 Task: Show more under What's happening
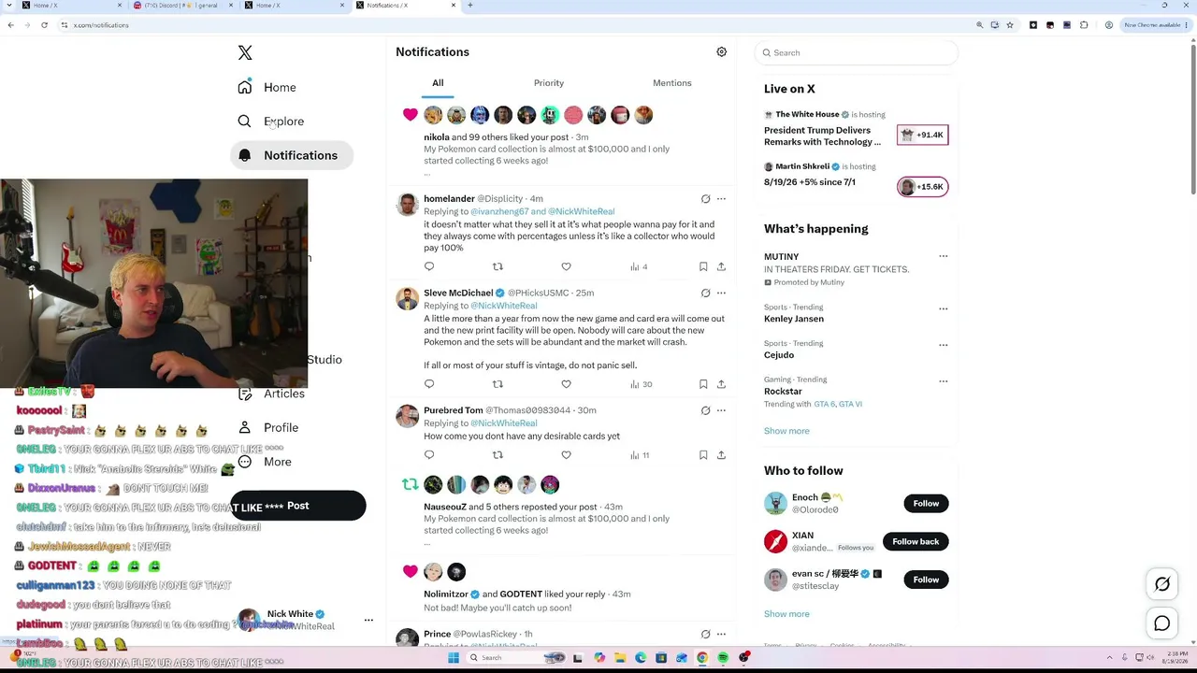point(786,431)
